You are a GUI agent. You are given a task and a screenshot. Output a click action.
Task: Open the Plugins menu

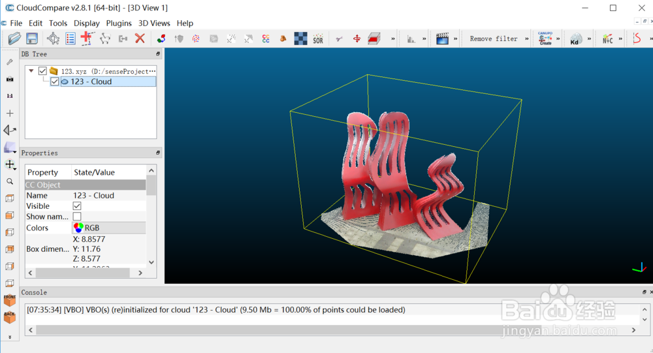119,23
